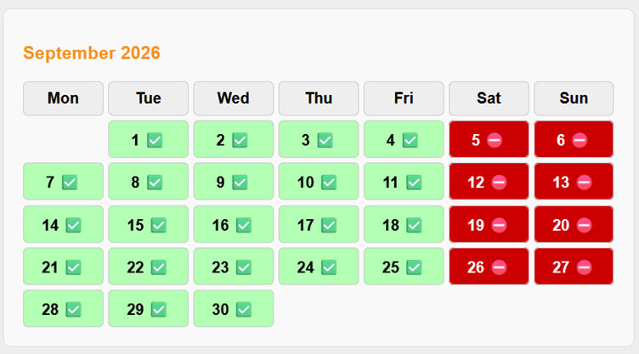The image size is (639, 354).
Task: Choose available date September 15
Action: click(148, 225)
